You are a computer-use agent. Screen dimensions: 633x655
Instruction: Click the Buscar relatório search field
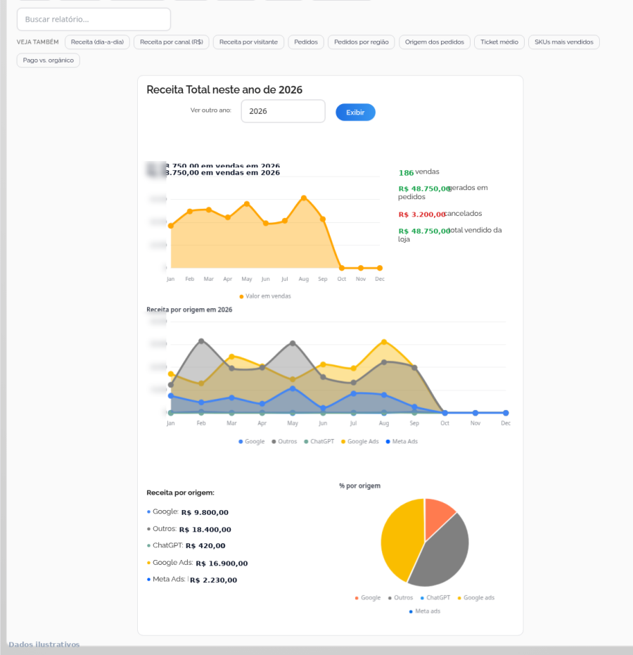[x=94, y=19]
